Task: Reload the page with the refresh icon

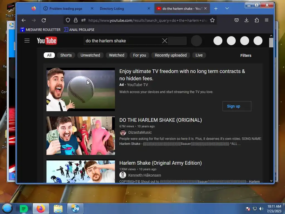Action: pyautogui.click(x=44, y=20)
